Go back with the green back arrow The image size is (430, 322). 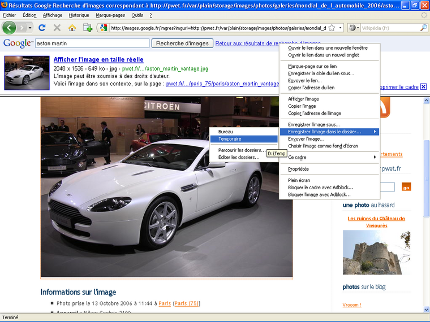(9, 28)
